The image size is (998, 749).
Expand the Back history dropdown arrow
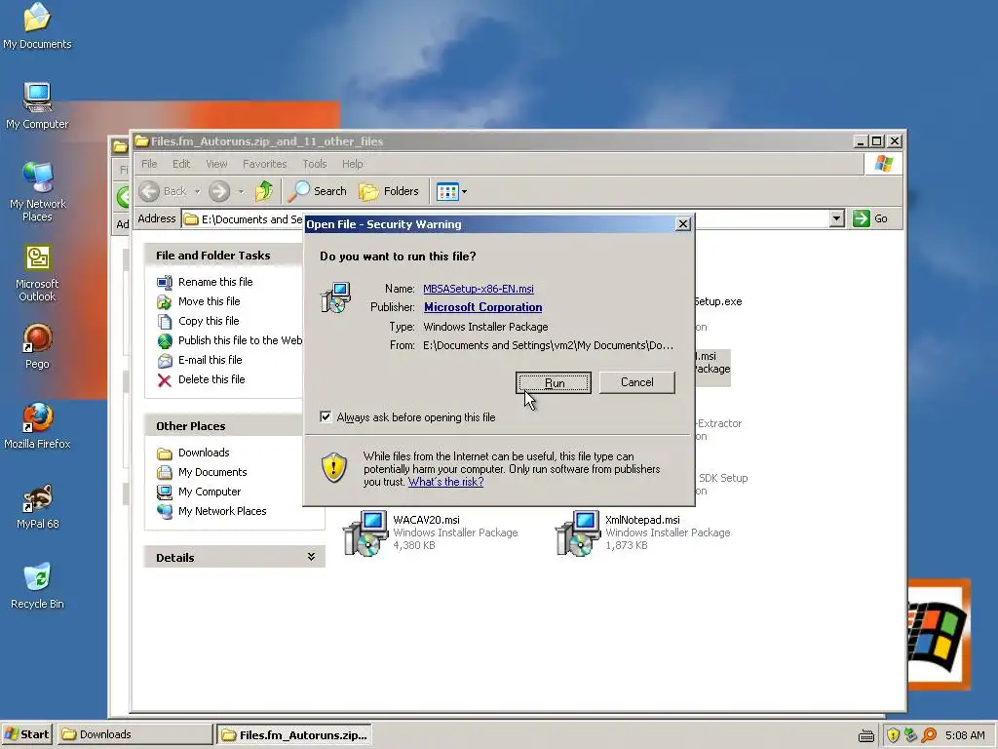197,191
